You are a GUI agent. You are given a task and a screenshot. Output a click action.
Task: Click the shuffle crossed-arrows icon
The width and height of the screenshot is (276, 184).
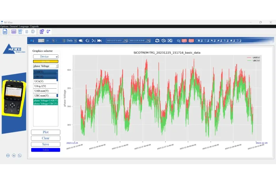tap(170, 41)
